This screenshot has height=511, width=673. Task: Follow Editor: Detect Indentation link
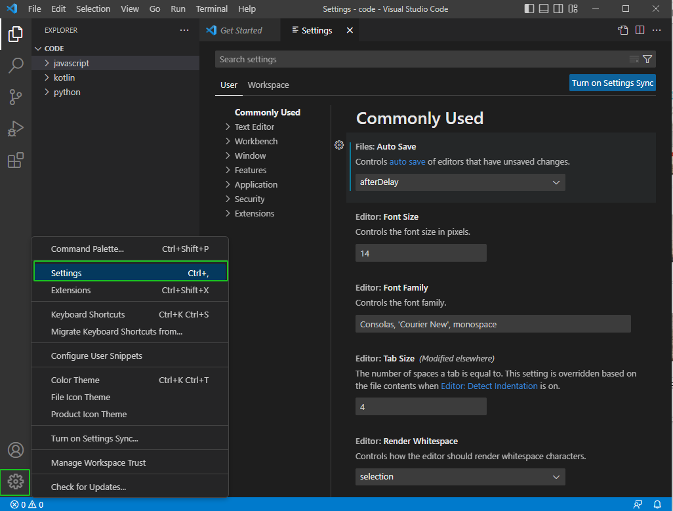[x=489, y=386]
